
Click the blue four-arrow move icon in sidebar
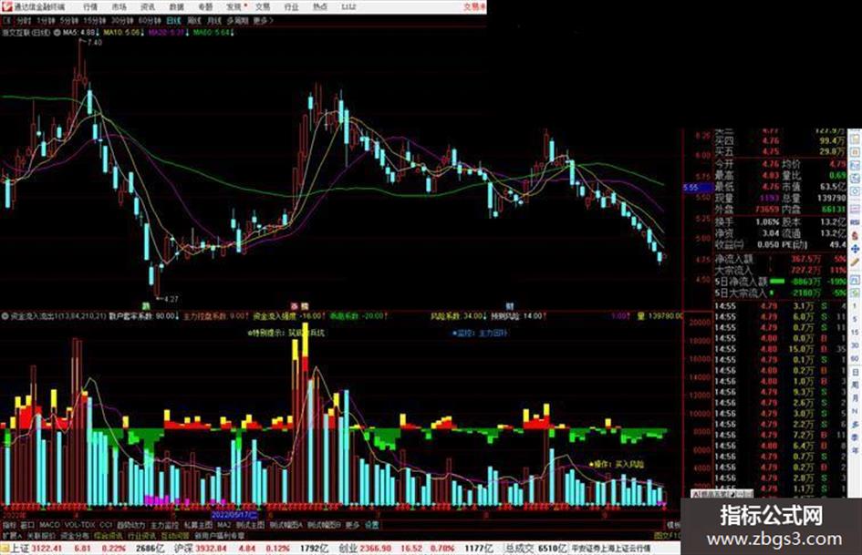[855, 250]
